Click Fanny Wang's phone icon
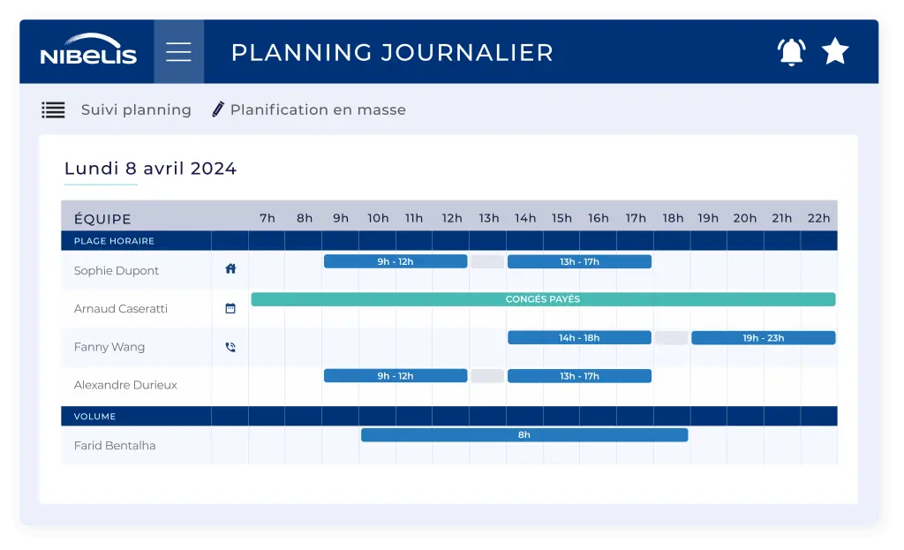Screen dimensions: 904x550 pyautogui.click(x=230, y=347)
